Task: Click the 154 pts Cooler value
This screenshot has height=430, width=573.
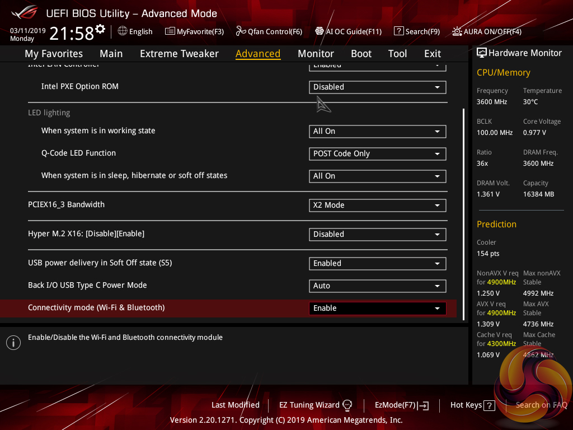Action: click(488, 254)
